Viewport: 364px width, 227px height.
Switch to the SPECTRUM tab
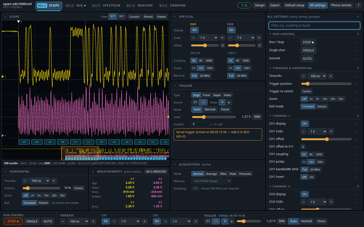click(x=106, y=5)
